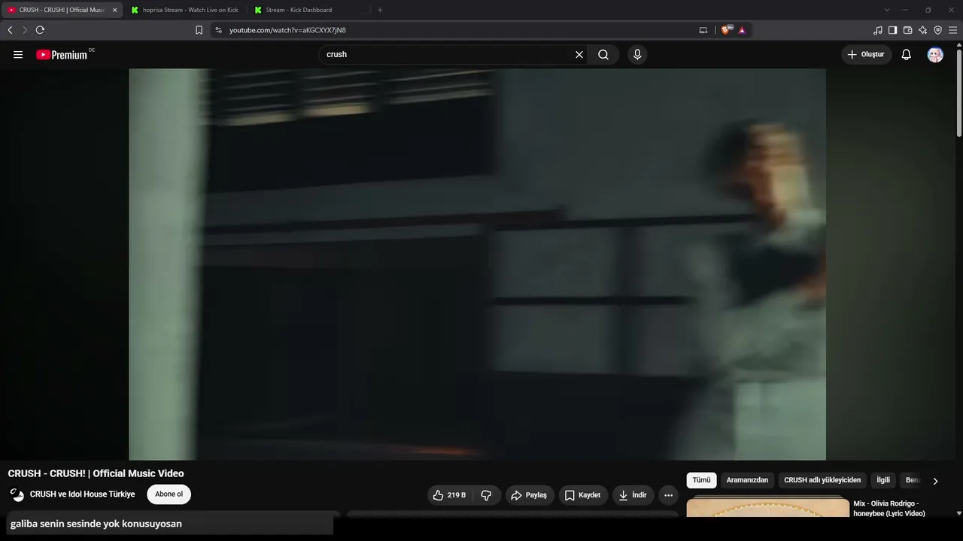Select the Tümü filter chip

tap(701, 480)
